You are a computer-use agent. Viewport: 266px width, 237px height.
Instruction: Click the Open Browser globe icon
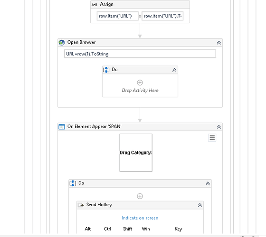pyautogui.click(x=62, y=42)
